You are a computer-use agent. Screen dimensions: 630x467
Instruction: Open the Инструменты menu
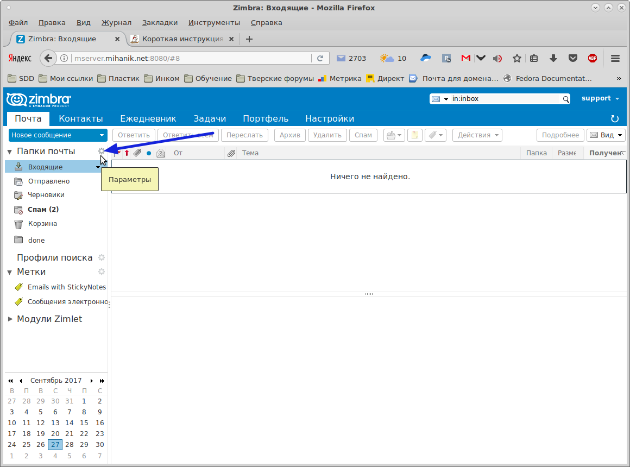click(x=214, y=22)
